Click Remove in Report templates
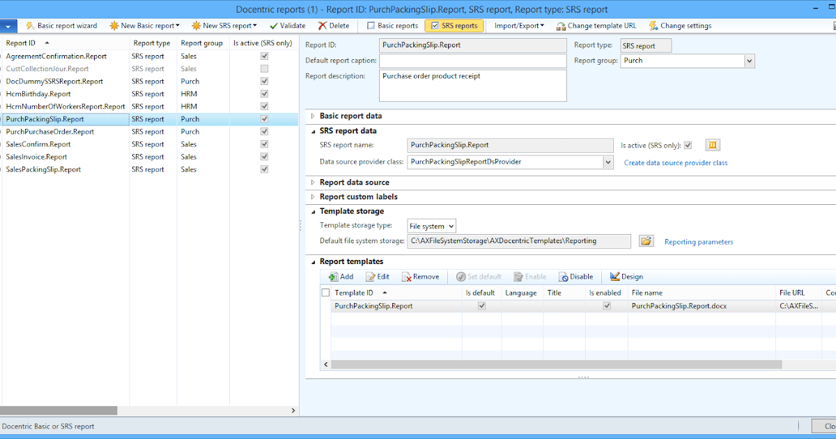 click(420, 277)
